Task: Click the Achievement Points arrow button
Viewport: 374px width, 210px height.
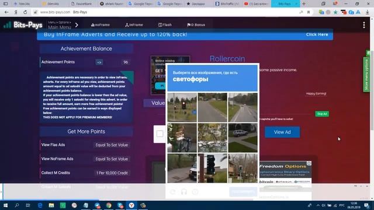Action: click(99, 62)
